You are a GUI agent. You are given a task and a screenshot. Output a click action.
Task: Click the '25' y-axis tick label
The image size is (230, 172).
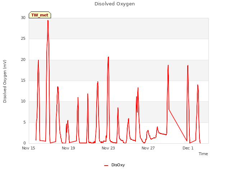click(x=23, y=39)
